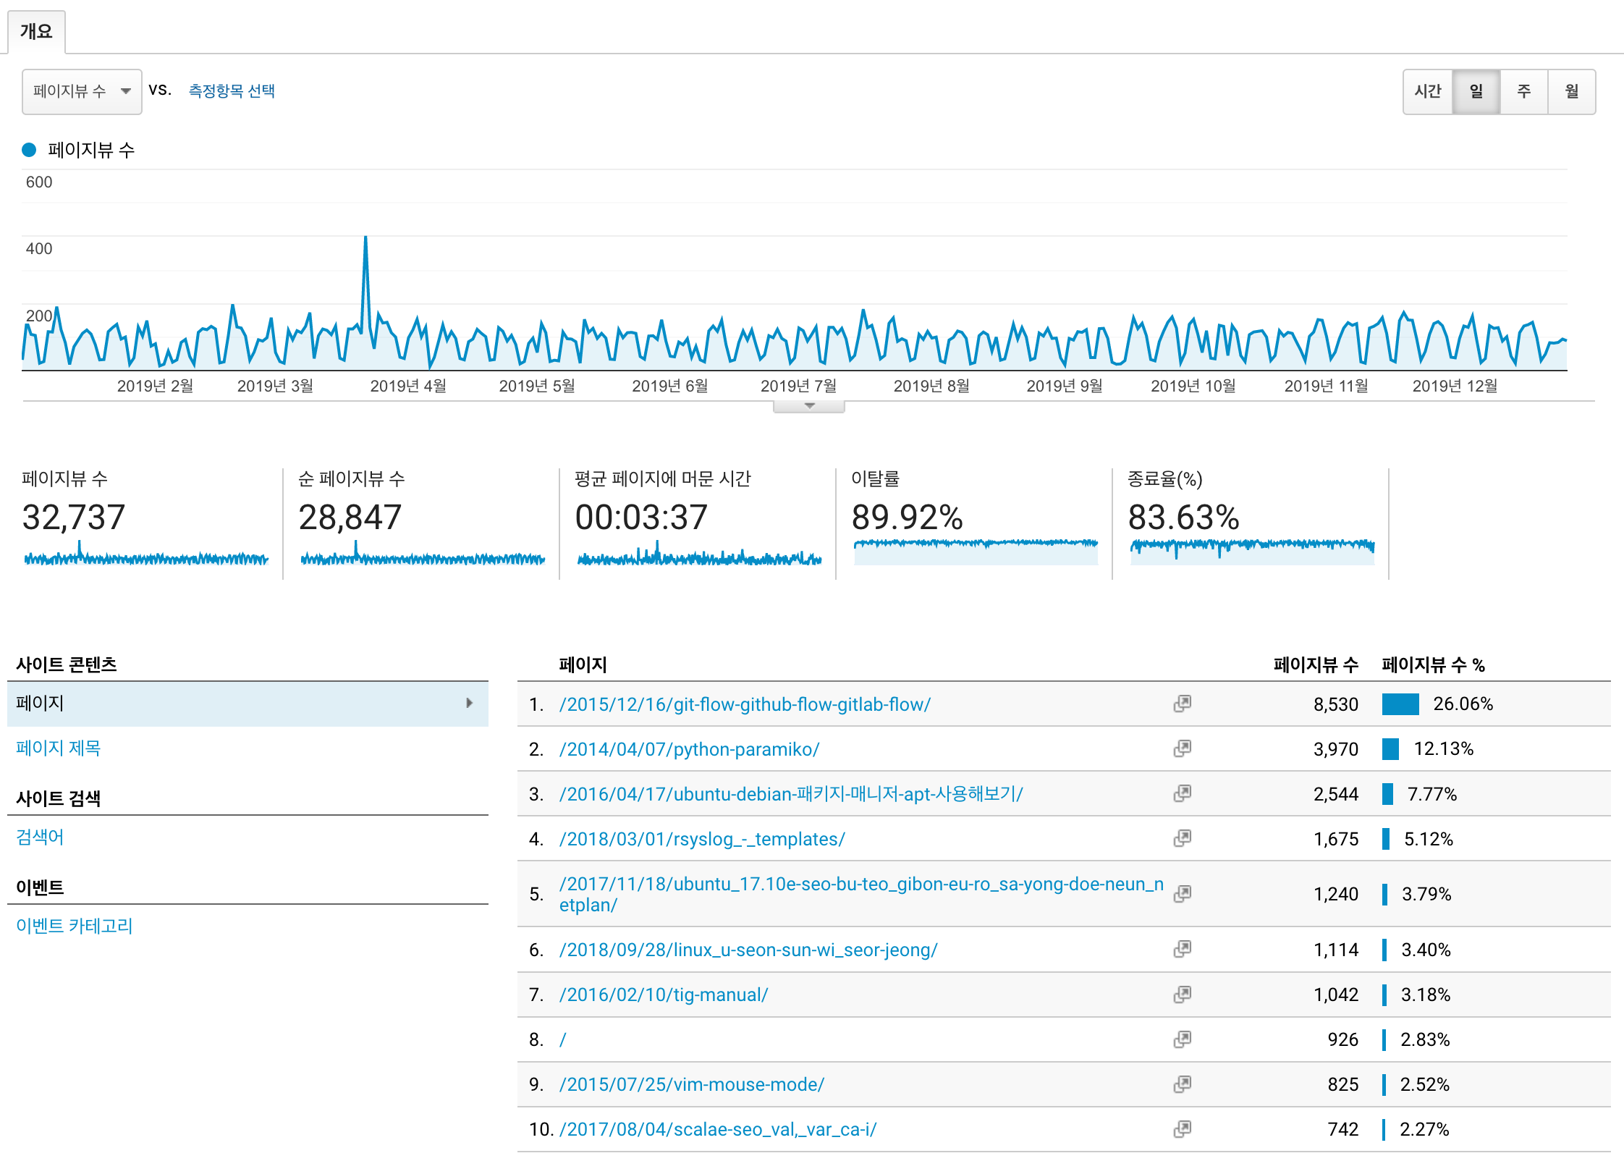Open the 페이지뷰 수 metric dropdown
The width and height of the screenshot is (1624, 1161).
point(82,91)
